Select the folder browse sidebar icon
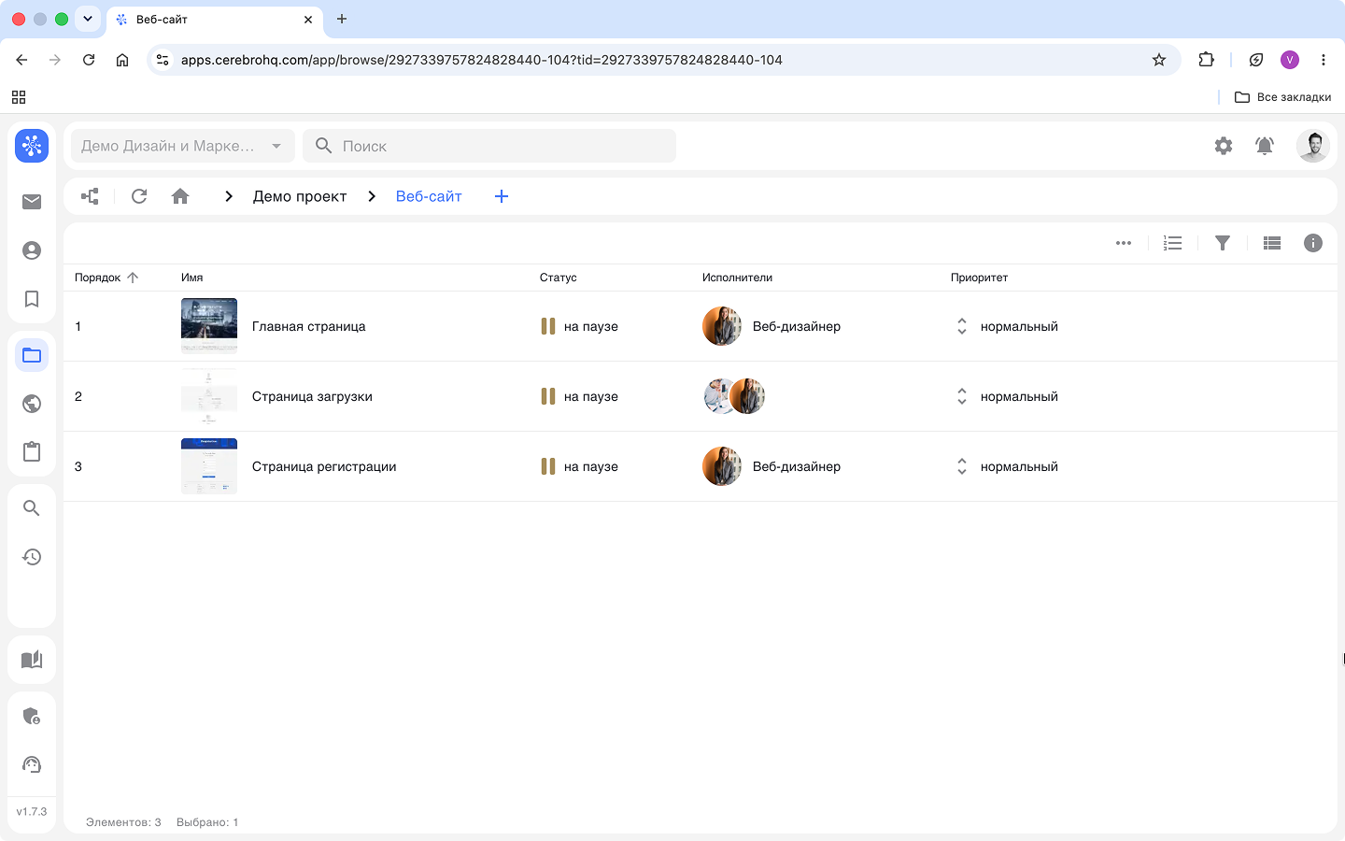Image resolution: width=1345 pixels, height=841 pixels. (x=32, y=355)
